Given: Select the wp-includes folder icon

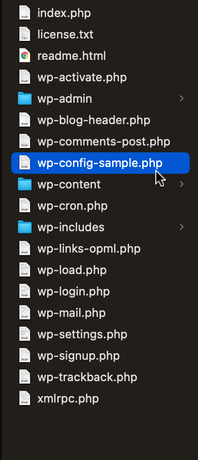Looking at the screenshot, I should [25, 227].
